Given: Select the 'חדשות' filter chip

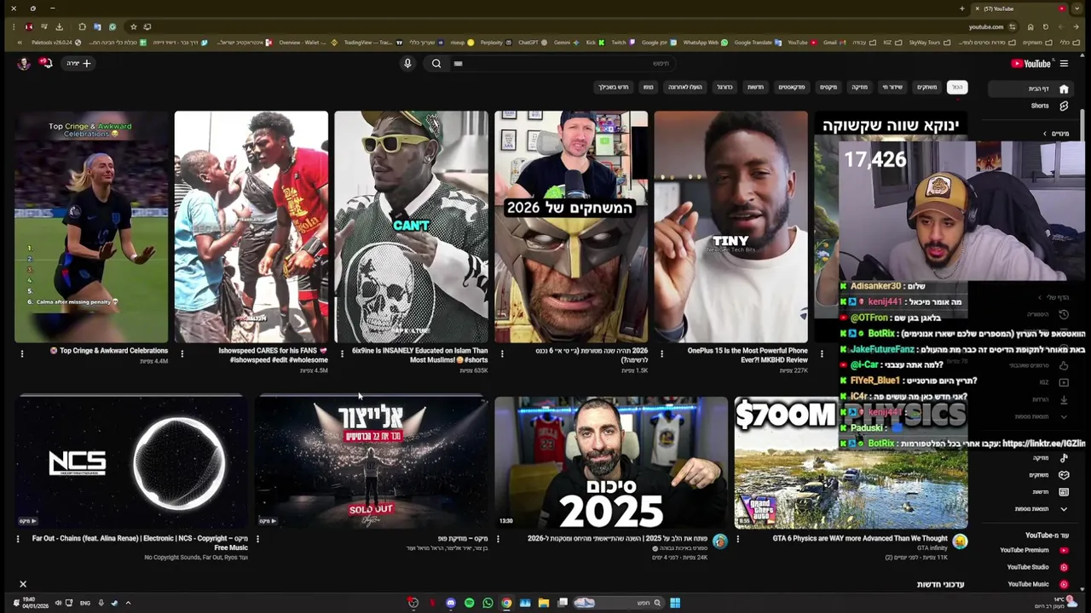Looking at the screenshot, I should click(755, 87).
